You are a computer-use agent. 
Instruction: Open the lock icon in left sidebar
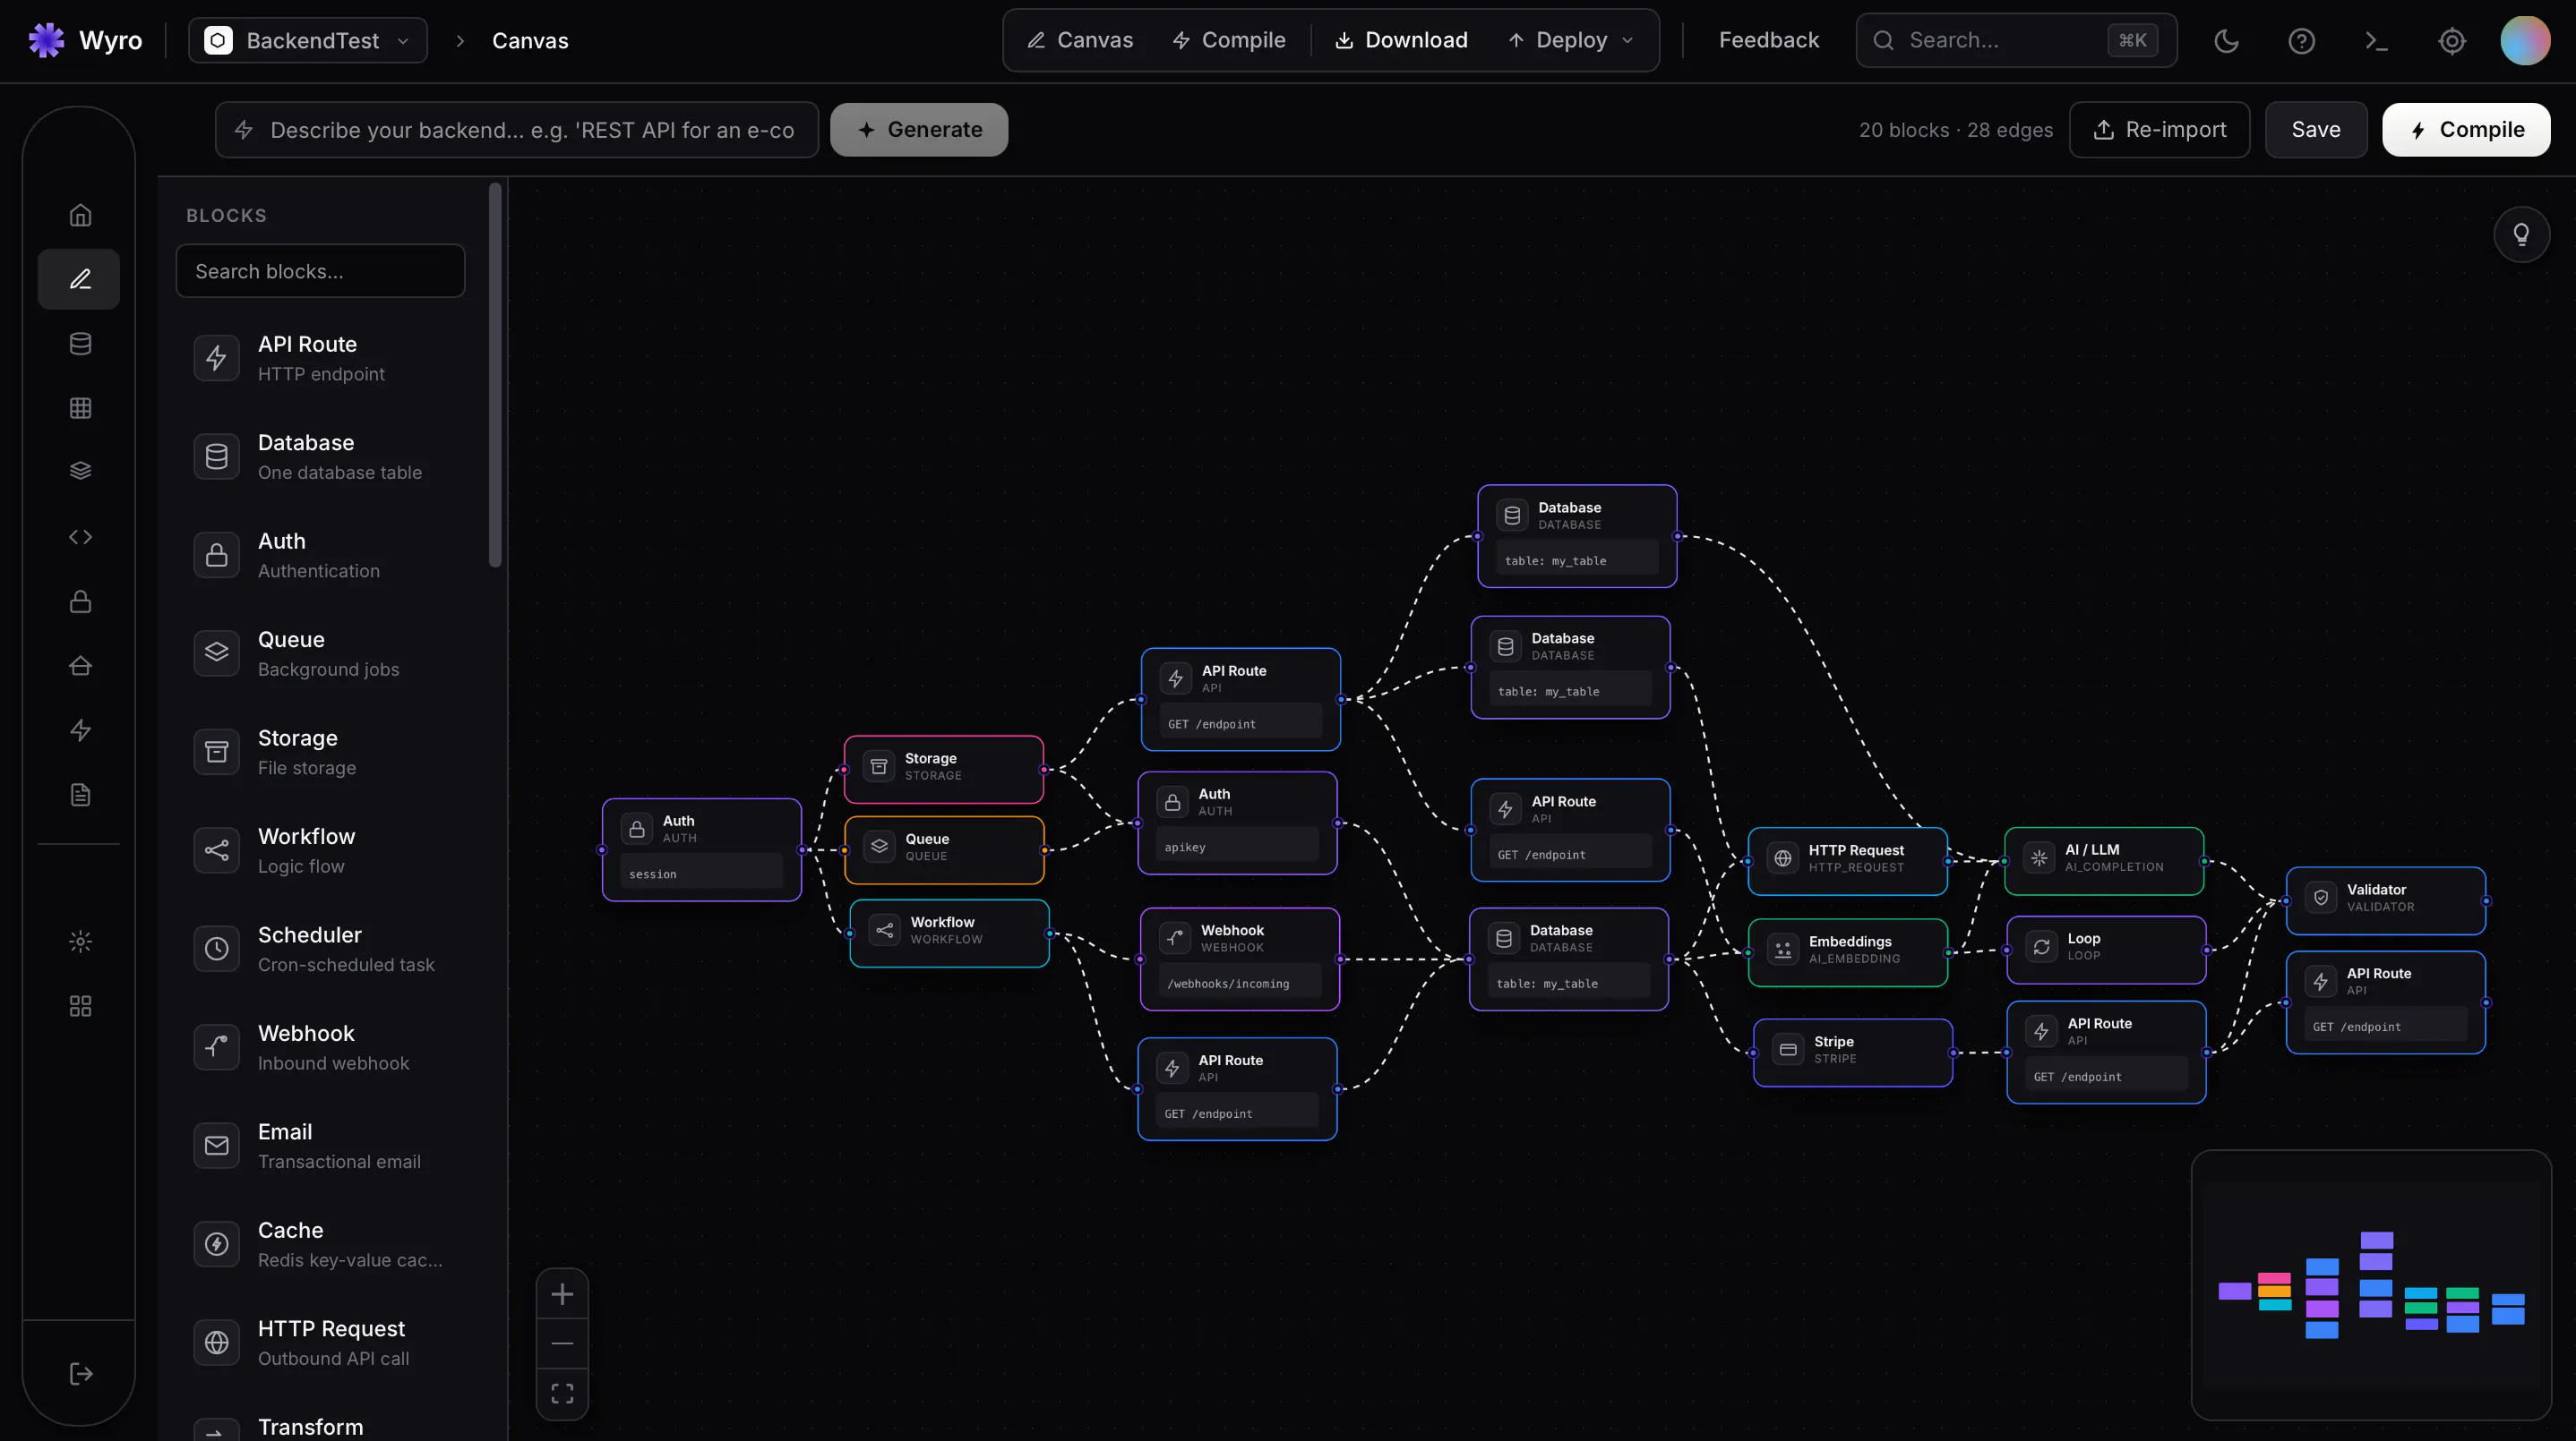[x=80, y=601]
